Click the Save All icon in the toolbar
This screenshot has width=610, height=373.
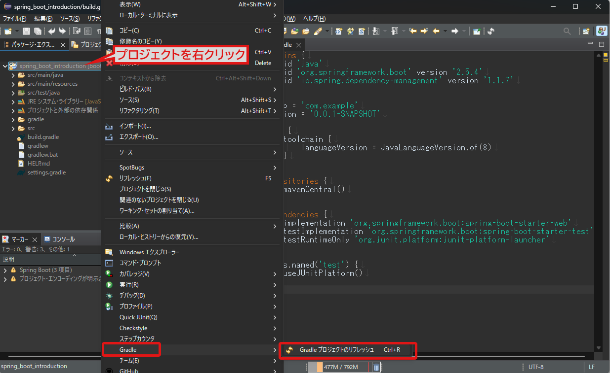point(38,31)
